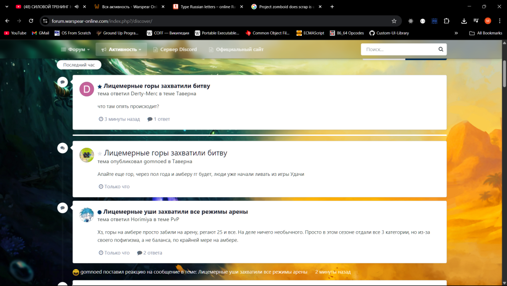This screenshot has height=286, width=507.
Task: Close the Type Russian letters tab
Action: (x=241, y=7)
